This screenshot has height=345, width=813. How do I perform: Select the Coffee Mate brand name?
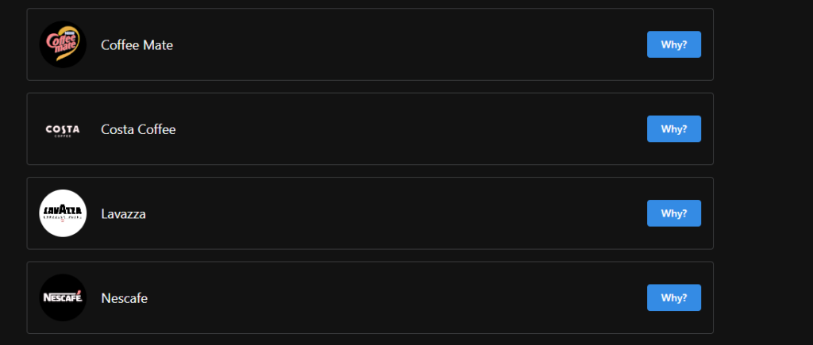[137, 45]
